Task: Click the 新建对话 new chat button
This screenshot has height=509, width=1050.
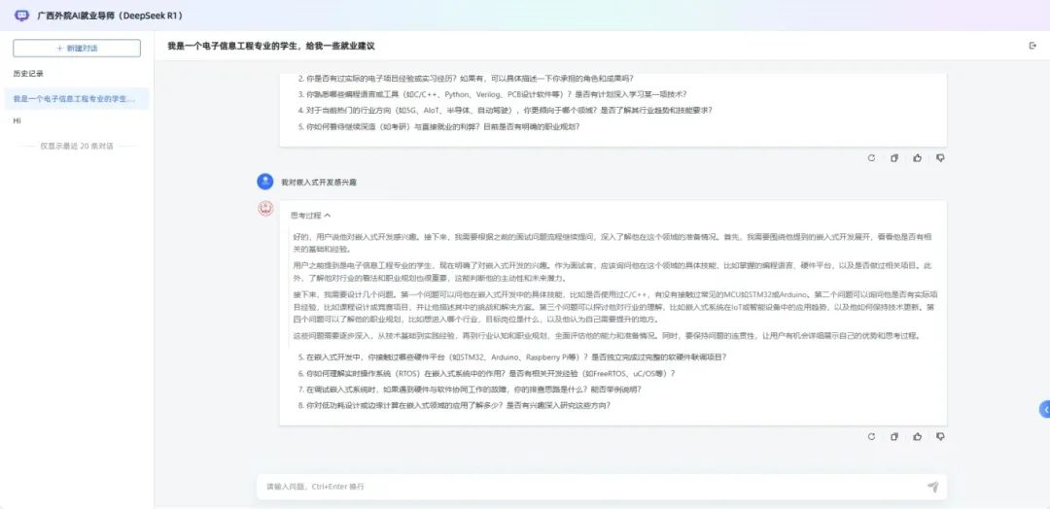Action: [x=77, y=48]
